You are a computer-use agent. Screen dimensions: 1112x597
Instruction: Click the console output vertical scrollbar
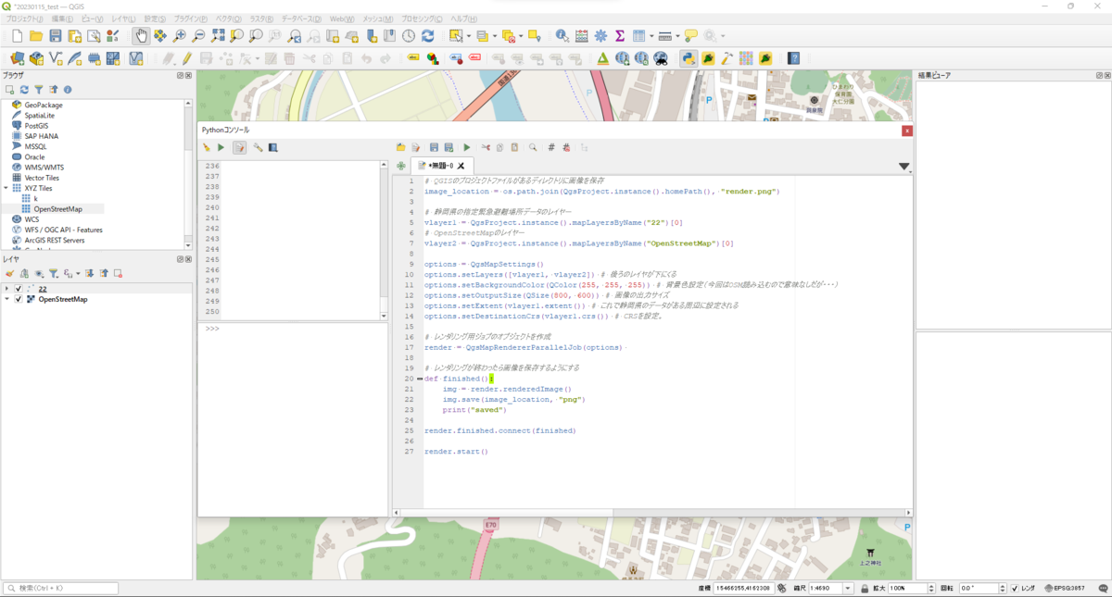pos(383,240)
